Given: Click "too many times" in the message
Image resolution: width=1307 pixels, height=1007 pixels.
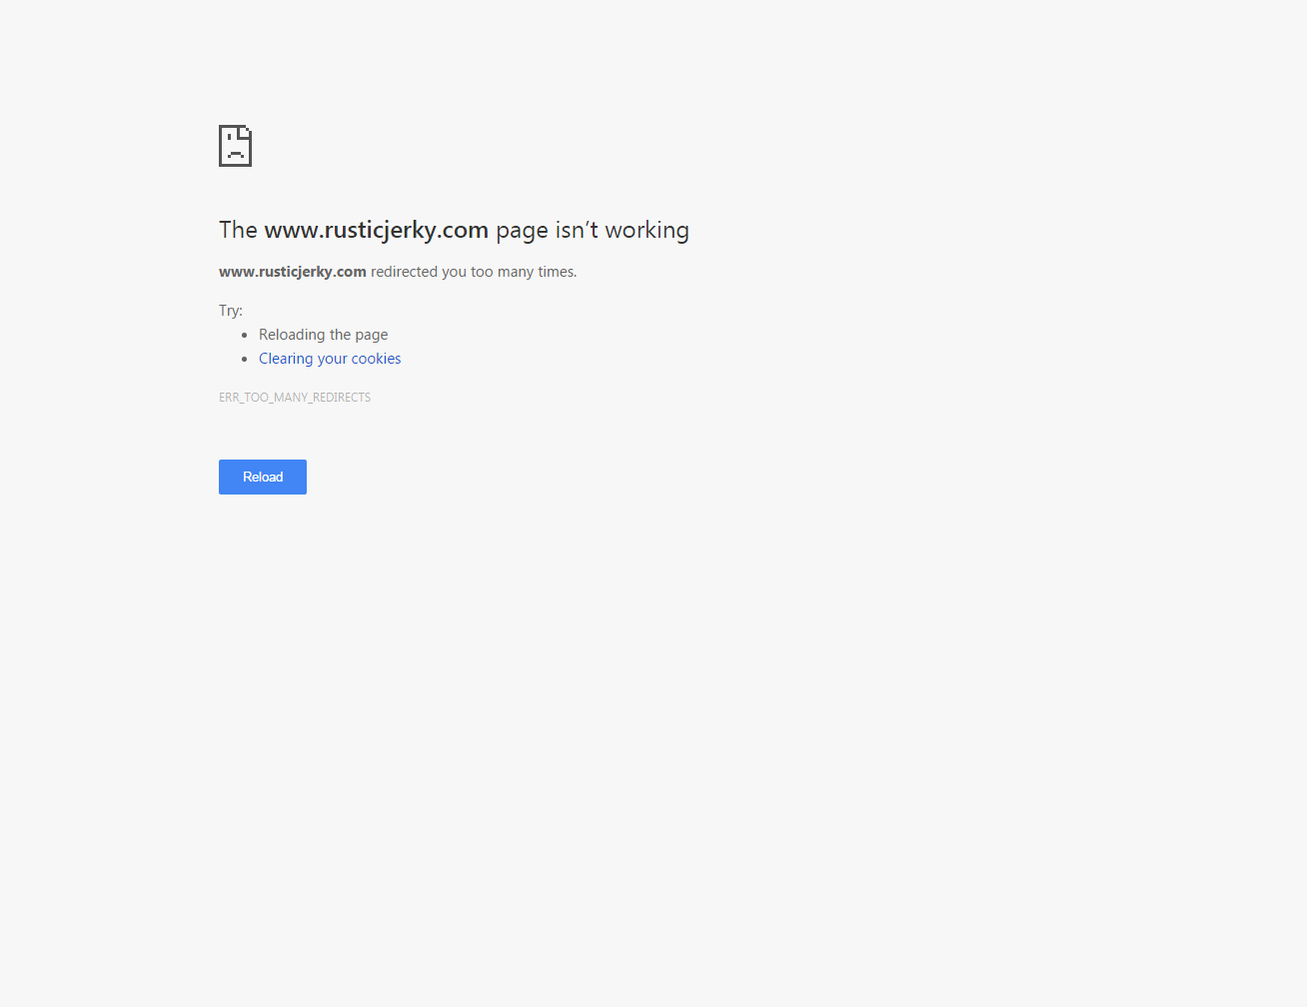Looking at the screenshot, I should pyautogui.click(x=524, y=272).
